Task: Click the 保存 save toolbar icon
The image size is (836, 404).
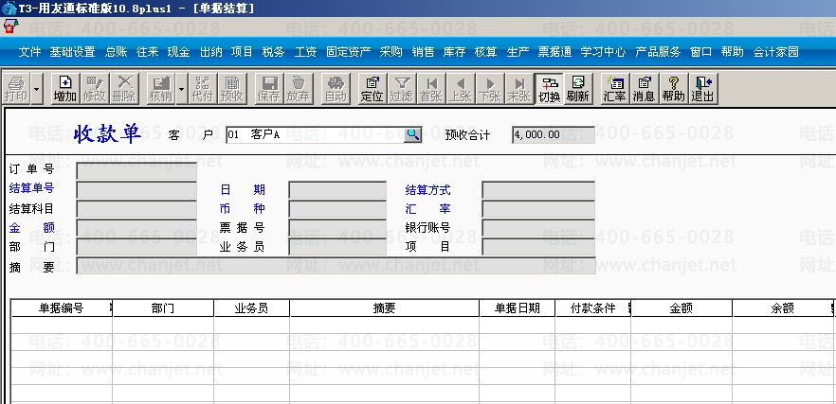Action: (269, 88)
